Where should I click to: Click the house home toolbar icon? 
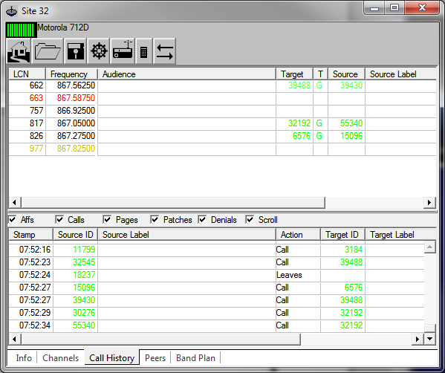pos(19,51)
